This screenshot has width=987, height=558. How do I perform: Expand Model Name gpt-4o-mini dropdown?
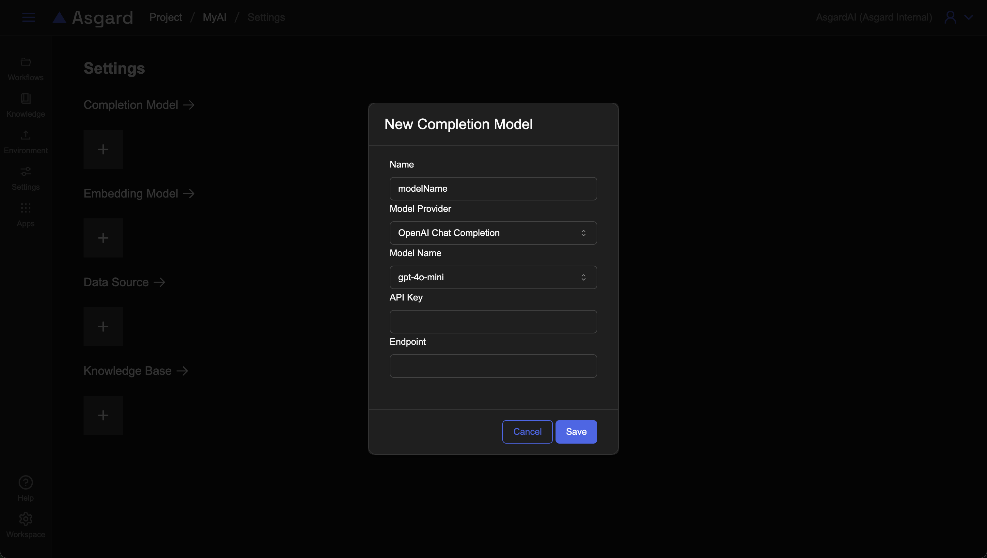click(493, 277)
